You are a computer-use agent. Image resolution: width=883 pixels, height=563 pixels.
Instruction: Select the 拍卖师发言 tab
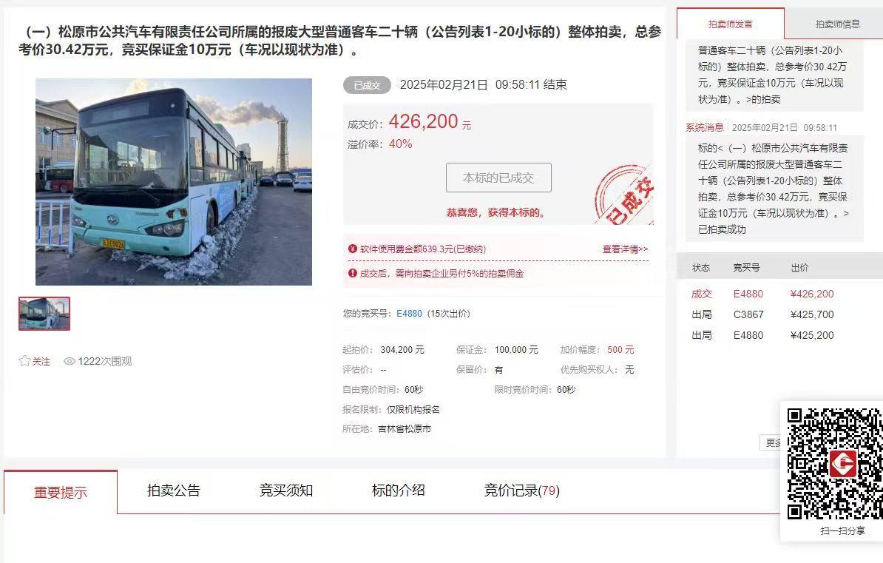click(731, 24)
